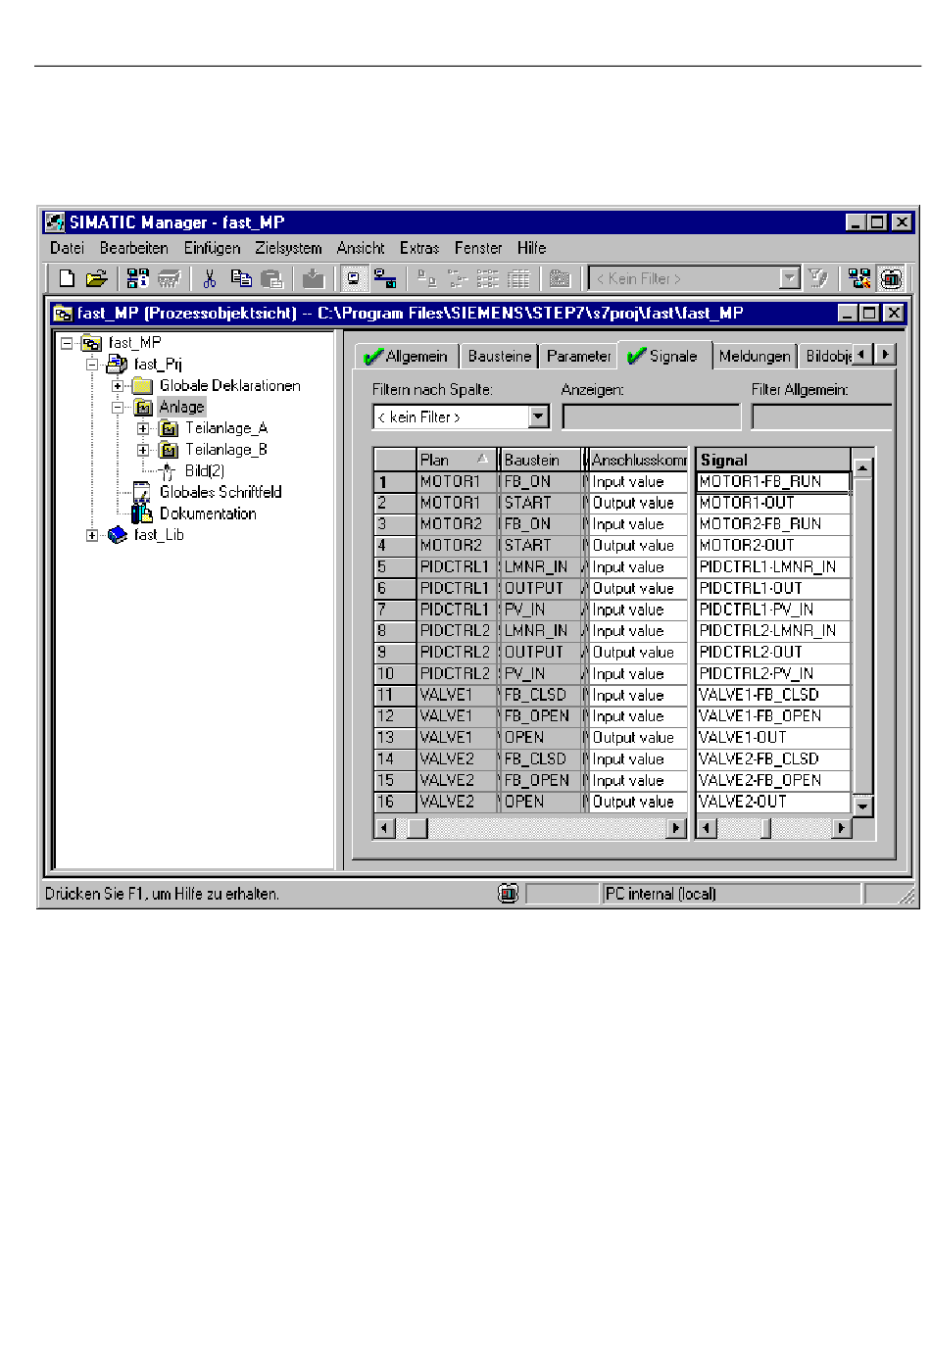The image size is (931, 1369).
Task: Click the Filter Allgemein input field
Action: 822,417
